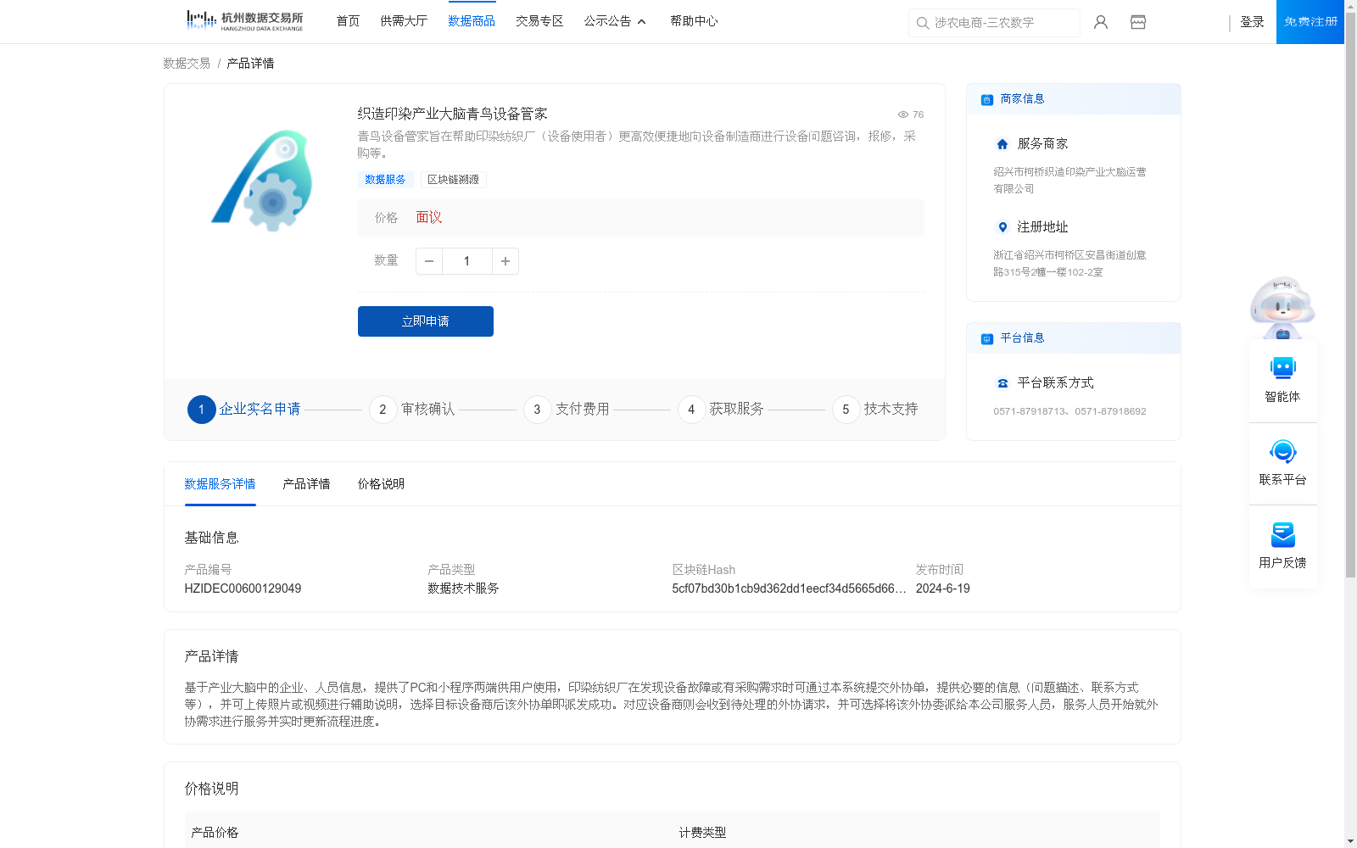1357x848 pixels.
Task: Click the 商家信息 panel icon
Action: click(x=987, y=100)
